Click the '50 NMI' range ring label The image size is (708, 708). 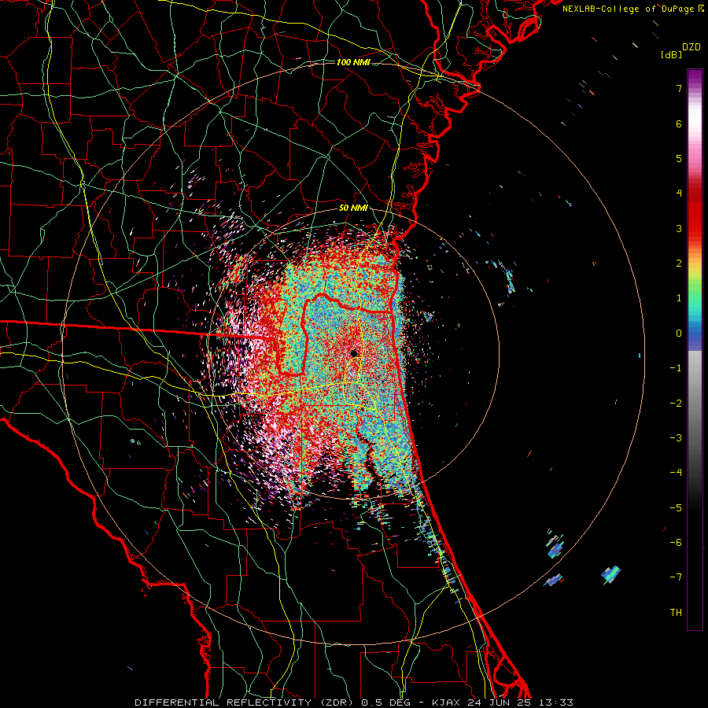click(353, 208)
